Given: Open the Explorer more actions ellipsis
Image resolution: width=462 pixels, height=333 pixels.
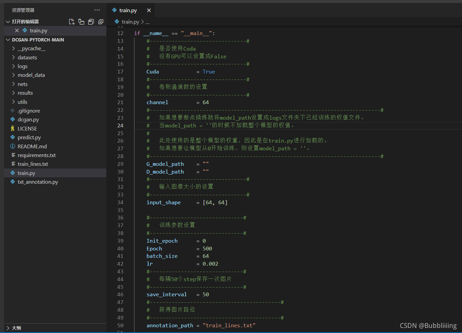Looking at the screenshot, I should pos(97,10).
